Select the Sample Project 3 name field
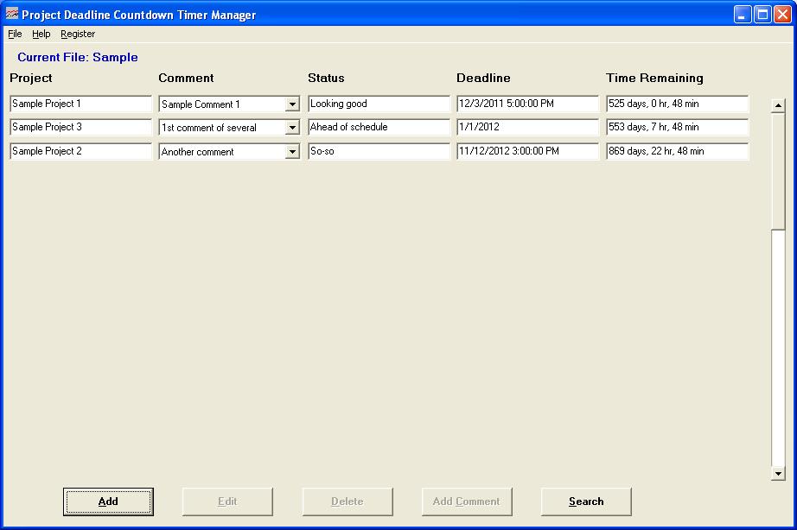 click(x=80, y=127)
